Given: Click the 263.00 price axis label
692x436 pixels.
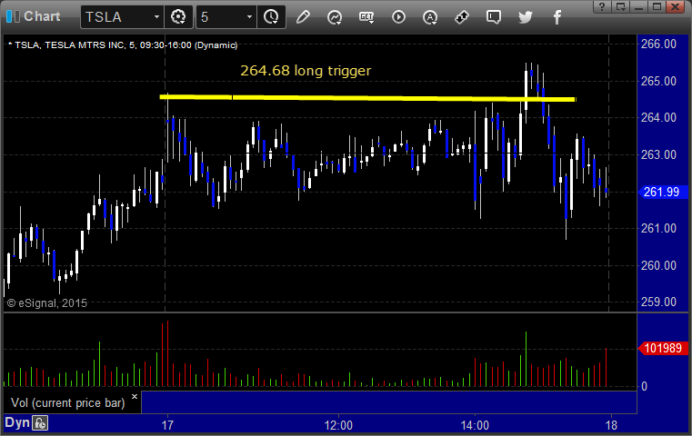Looking at the screenshot, I should pyautogui.click(x=658, y=154).
